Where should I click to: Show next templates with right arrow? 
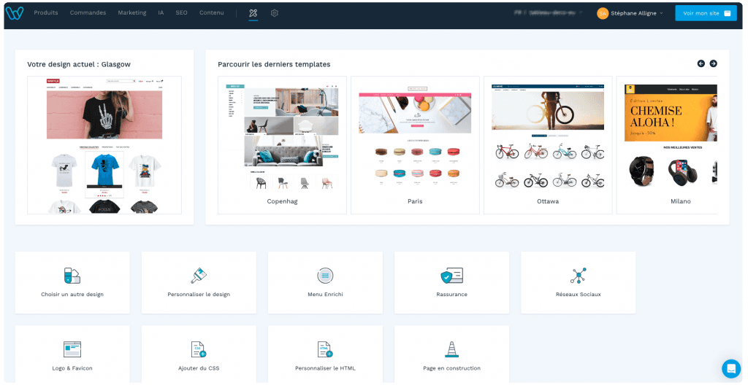(713, 63)
